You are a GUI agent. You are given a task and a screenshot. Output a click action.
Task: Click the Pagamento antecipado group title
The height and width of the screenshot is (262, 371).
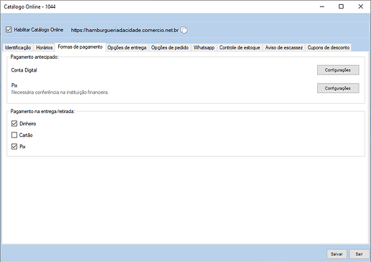(34, 57)
